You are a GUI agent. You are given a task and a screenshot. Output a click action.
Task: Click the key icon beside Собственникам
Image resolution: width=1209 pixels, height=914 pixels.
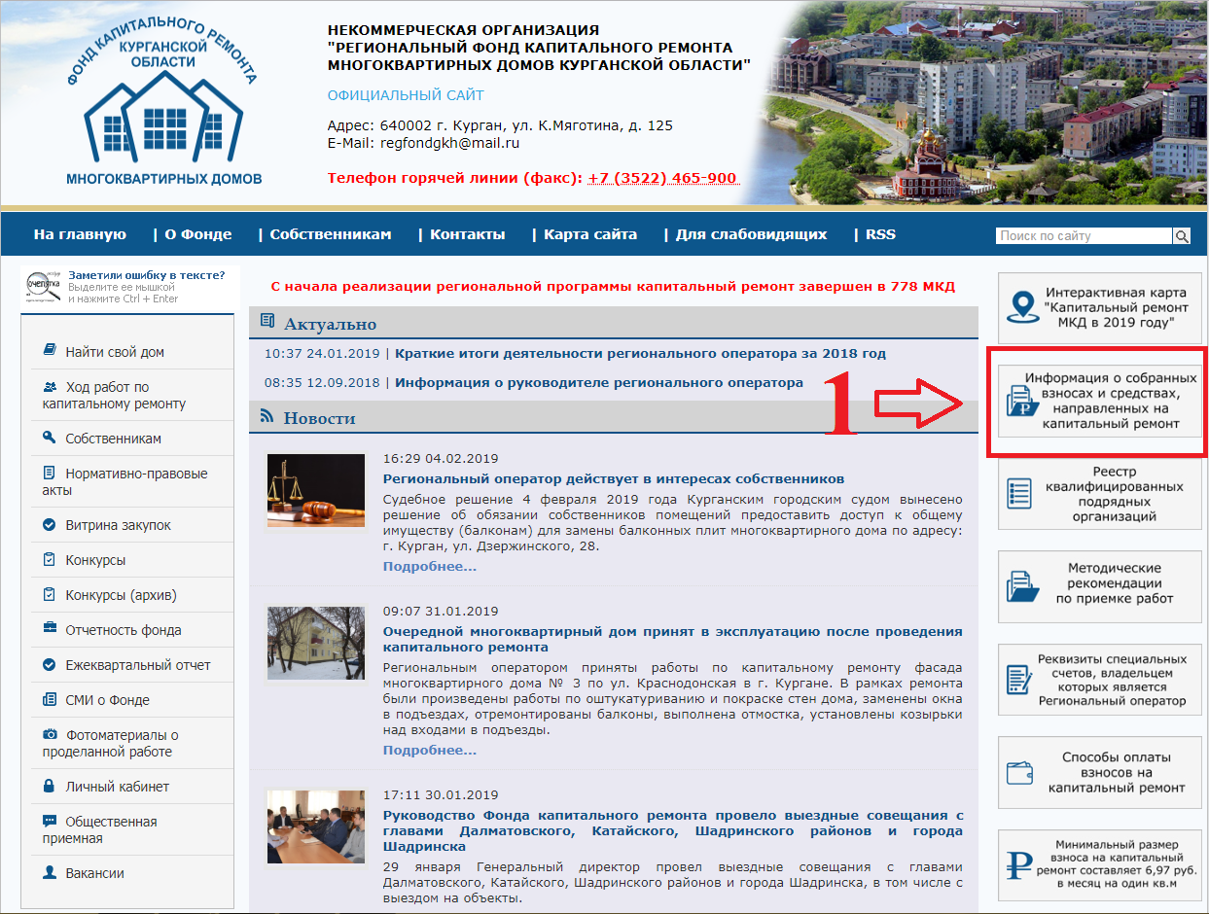(x=50, y=438)
